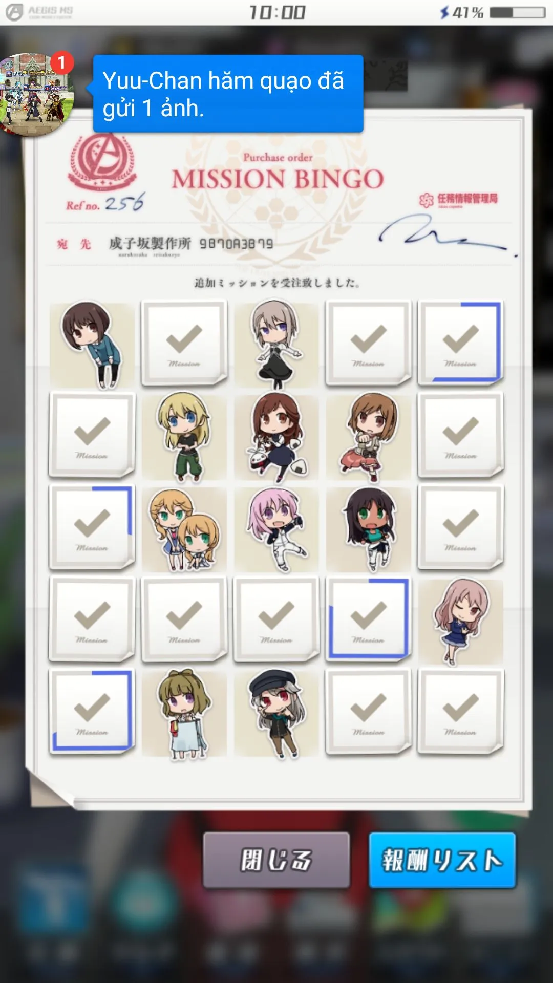Select the pink-haired girl in white outfit tile

(276, 528)
